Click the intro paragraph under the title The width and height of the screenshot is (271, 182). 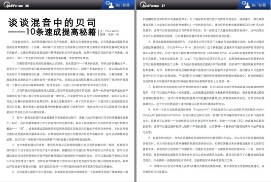coord(68,50)
